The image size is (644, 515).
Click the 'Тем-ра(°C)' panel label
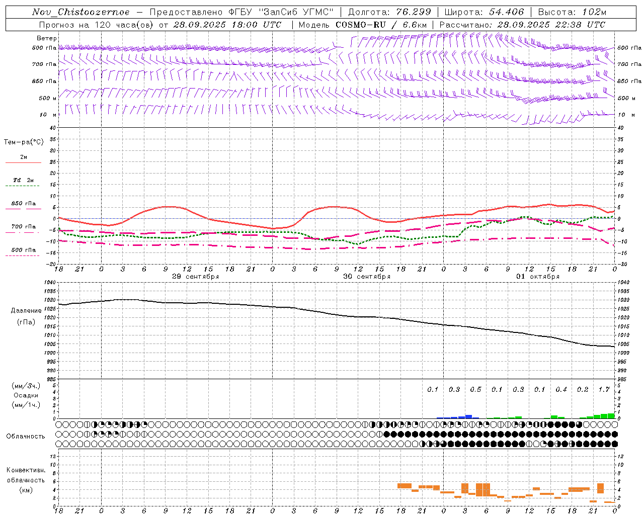pyautogui.click(x=24, y=142)
